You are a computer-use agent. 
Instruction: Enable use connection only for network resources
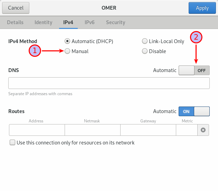13,142
